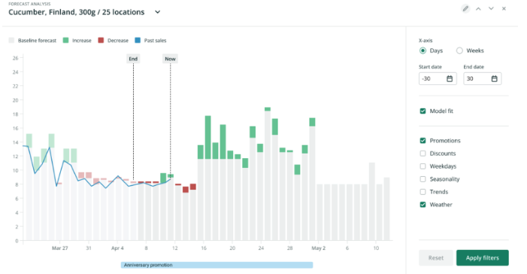Click the Baseline forecast legend swatch

tap(11, 41)
